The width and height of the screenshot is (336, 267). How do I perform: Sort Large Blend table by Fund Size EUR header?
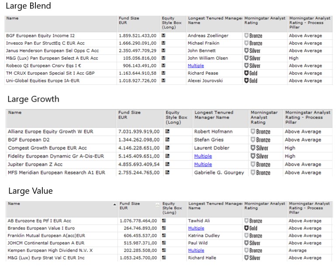click(x=129, y=21)
